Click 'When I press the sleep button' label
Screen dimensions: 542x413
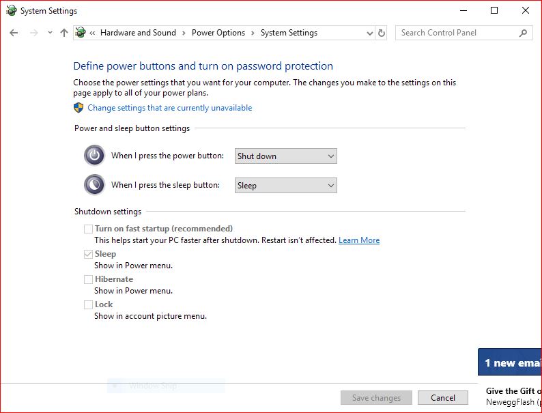165,185
